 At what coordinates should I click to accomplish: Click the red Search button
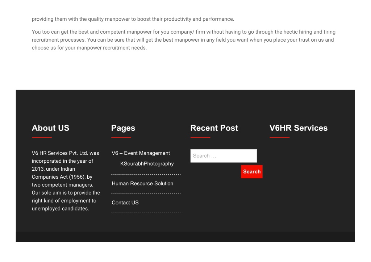[x=251, y=172]
